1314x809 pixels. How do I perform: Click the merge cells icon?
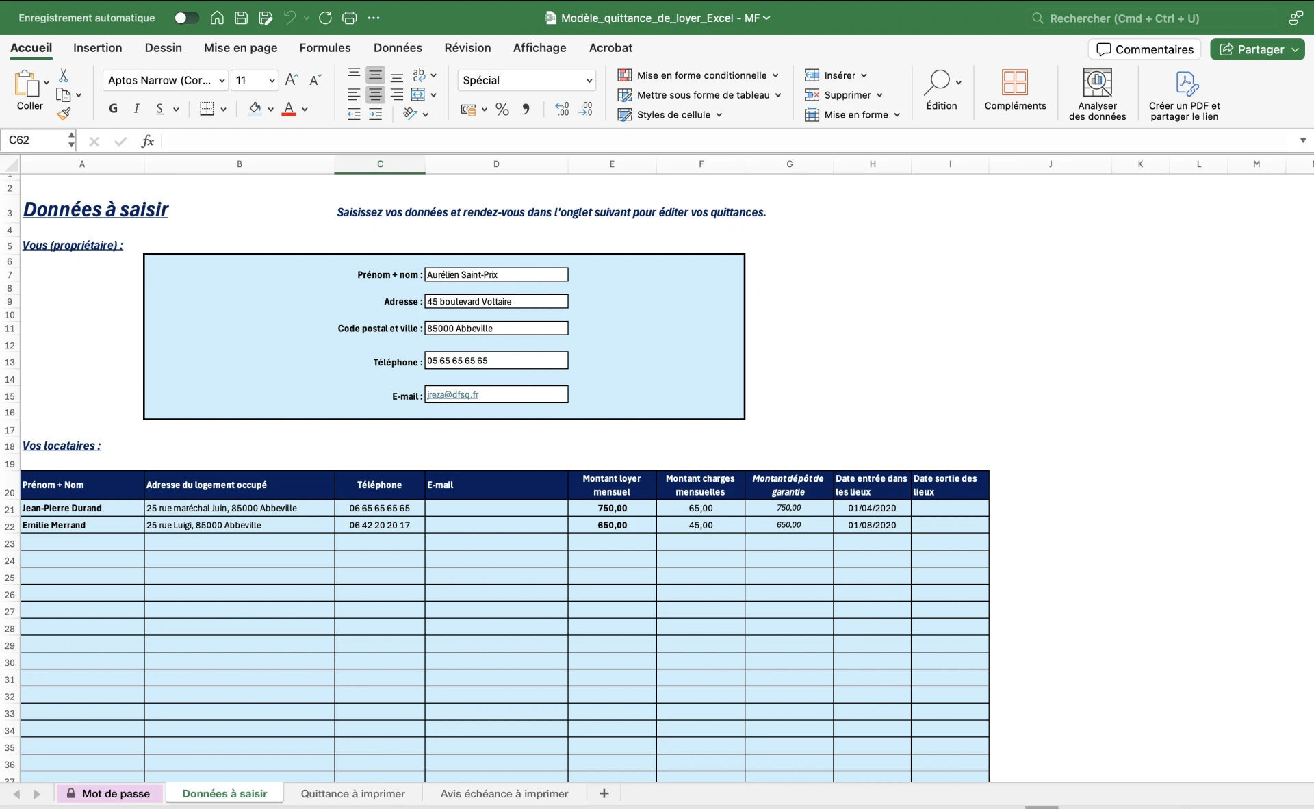(x=418, y=94)
